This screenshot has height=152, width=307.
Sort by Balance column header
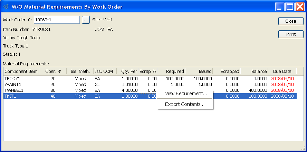point(254,72)
